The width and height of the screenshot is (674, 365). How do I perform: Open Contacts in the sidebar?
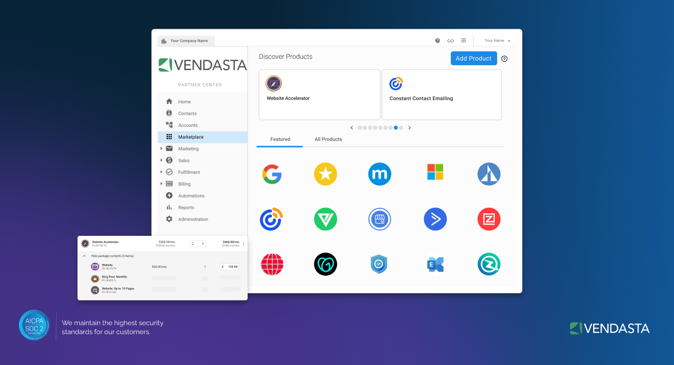(202, 113)
